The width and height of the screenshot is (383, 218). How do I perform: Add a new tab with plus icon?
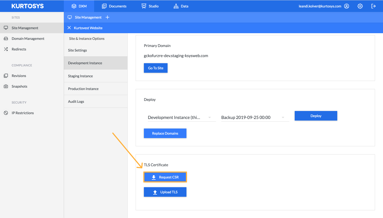[107, 17]
